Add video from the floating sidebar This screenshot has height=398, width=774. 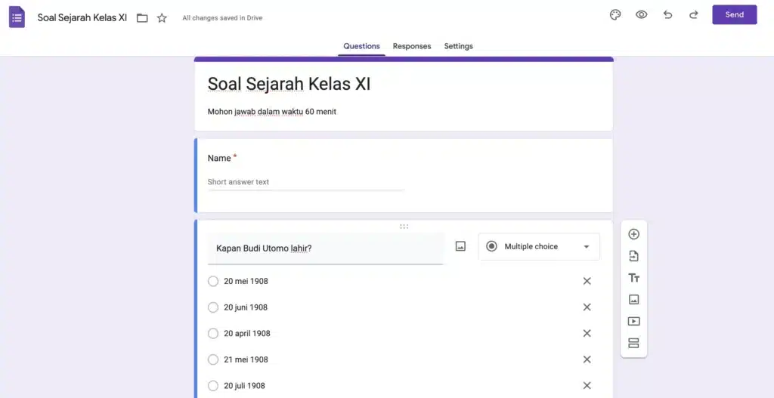click(634, 321)
